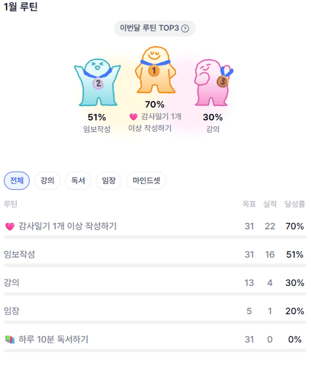Click the pink heart icon in routine list
311x386 pixels.
click(x=10, y=226)
